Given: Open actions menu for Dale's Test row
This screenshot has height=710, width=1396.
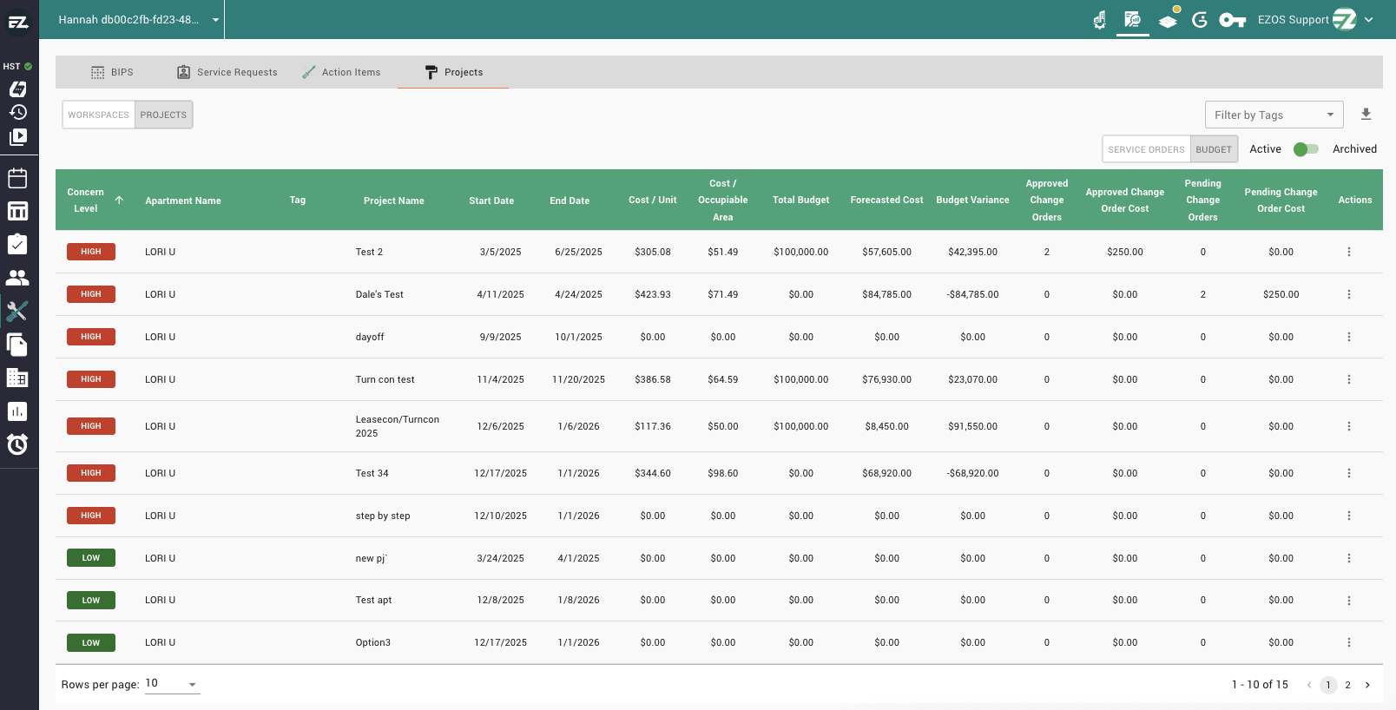Looking at the screenshot, I should click(x=1349, y=294).
